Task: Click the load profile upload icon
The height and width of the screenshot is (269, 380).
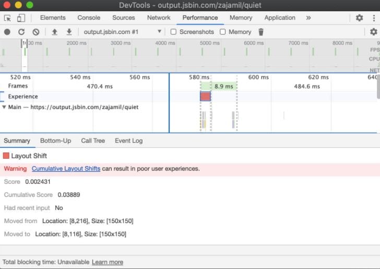Action: [x=54, y=32]
